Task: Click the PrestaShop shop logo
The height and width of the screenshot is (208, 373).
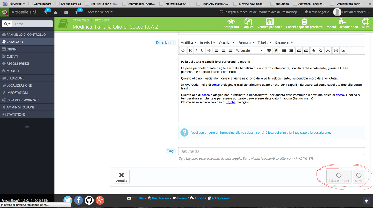Action: tap(5, 12)
